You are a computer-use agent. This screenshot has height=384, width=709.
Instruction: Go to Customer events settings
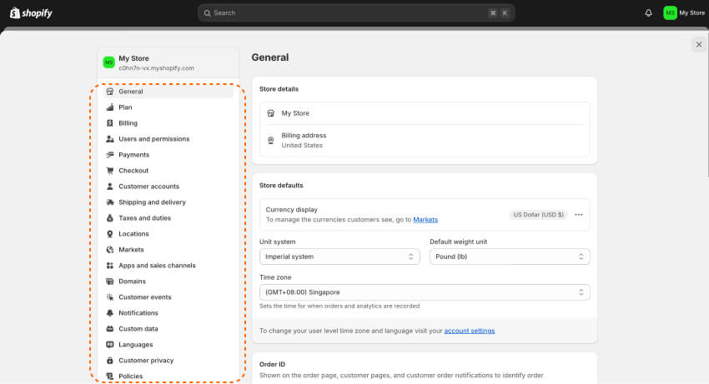tap(168, 297)
